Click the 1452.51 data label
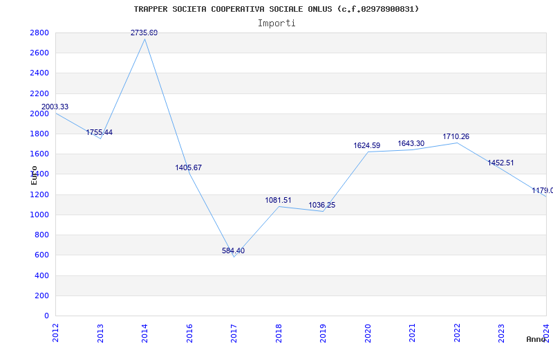 500,163
